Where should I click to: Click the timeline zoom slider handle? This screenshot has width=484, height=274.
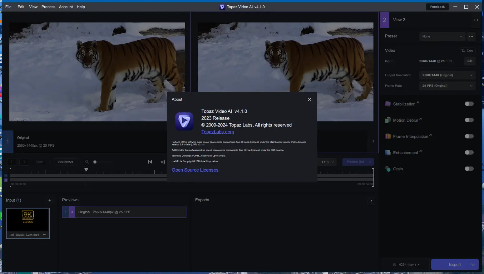click(x=95, y=162)
